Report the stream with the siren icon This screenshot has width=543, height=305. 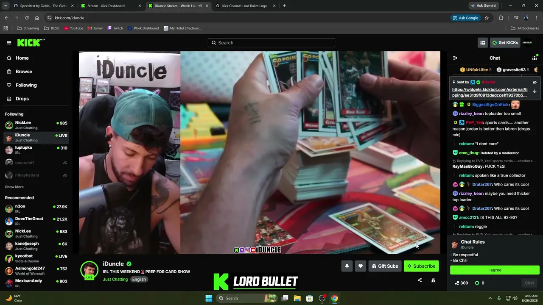[x=433, y=280]
